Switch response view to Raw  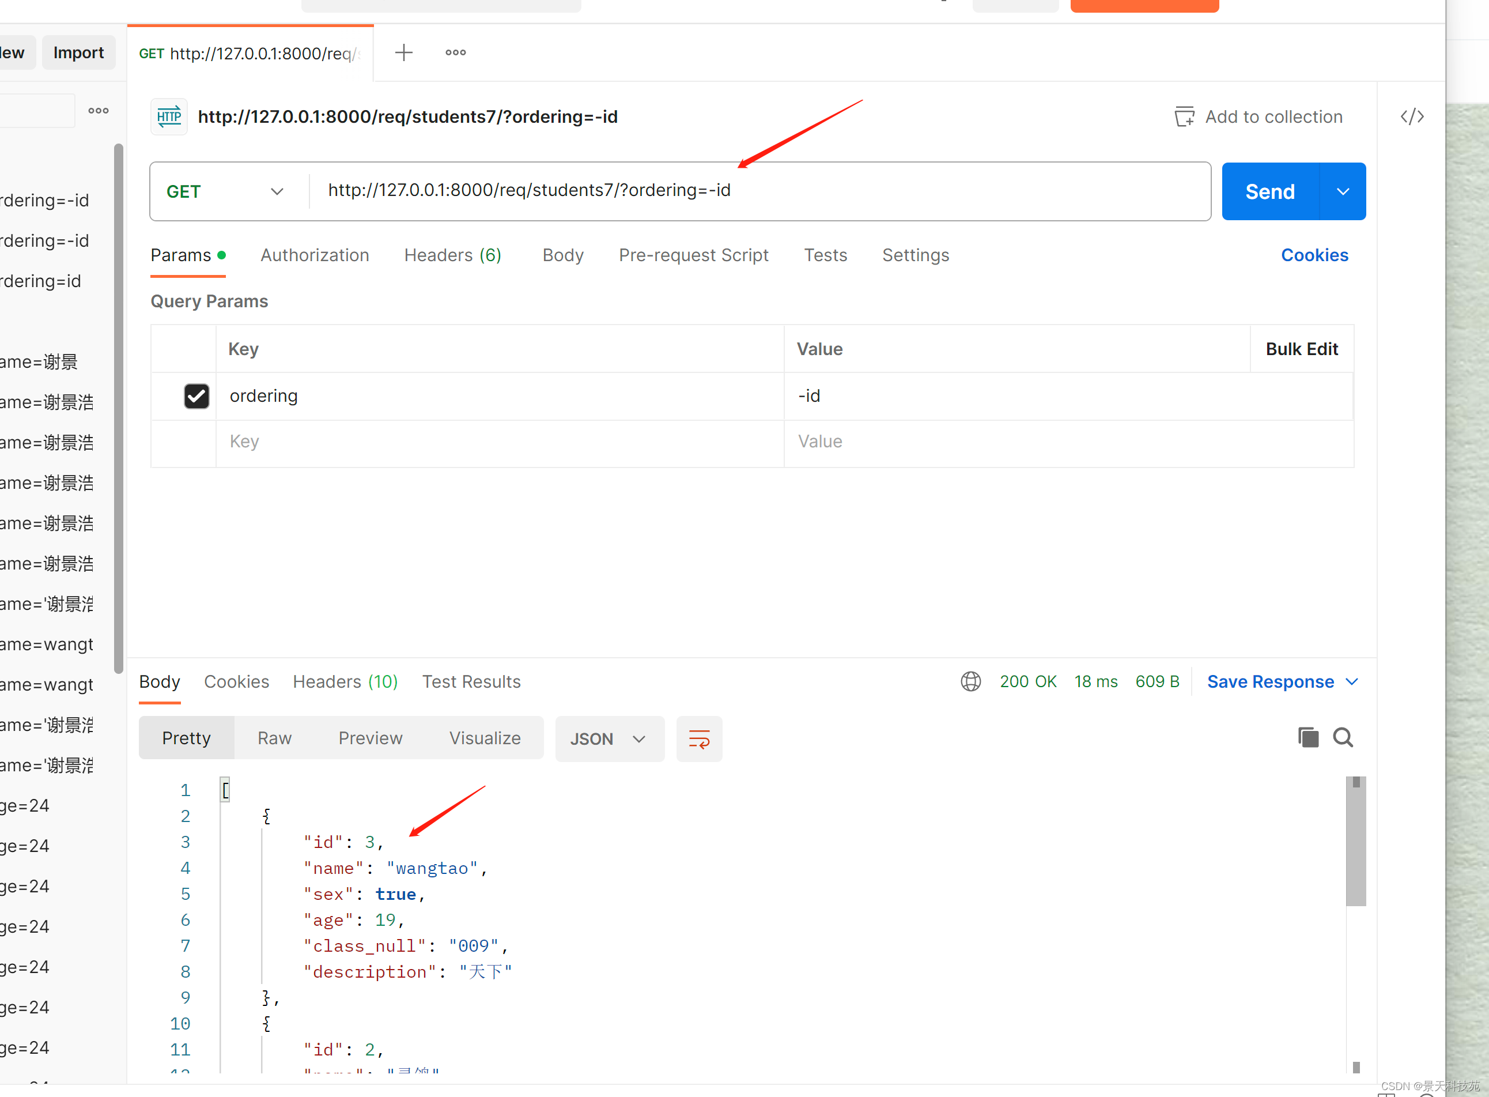pos(274,738)
